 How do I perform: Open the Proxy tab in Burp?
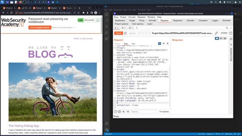click(x=142, y=20)
